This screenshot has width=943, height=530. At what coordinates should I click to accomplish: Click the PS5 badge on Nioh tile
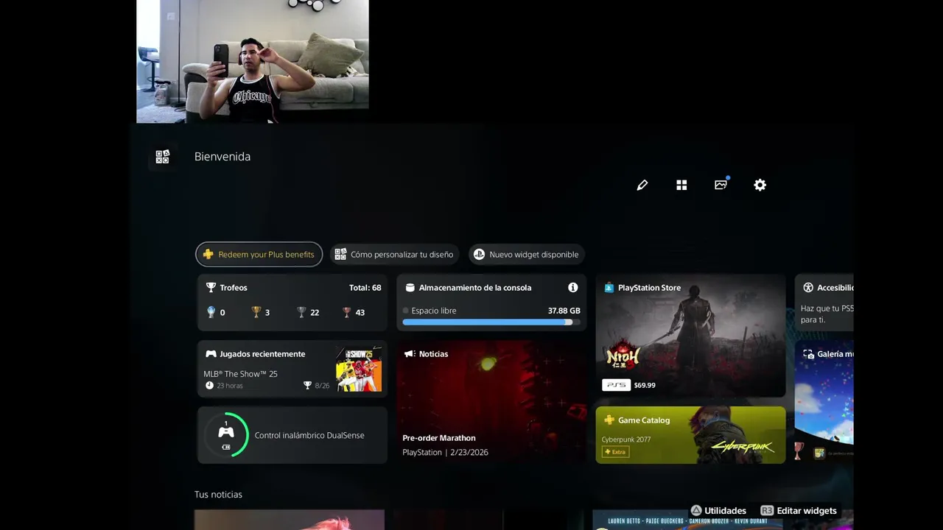coord(616,385)
